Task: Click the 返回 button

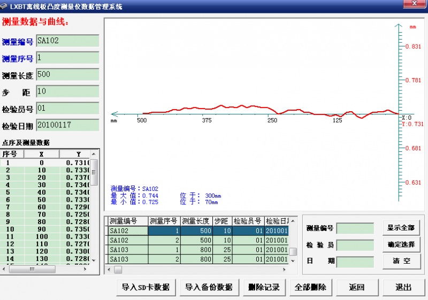Action: (357, 287)
